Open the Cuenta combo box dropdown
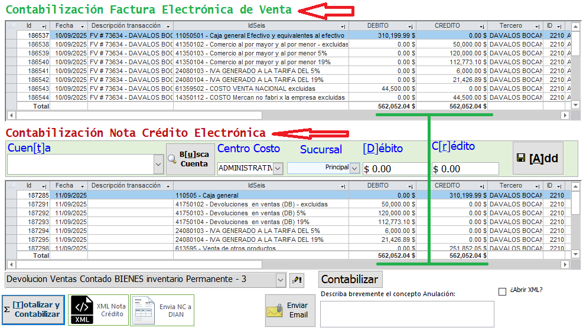Screen dimensions: 583x328 click(x=158, y=165)
